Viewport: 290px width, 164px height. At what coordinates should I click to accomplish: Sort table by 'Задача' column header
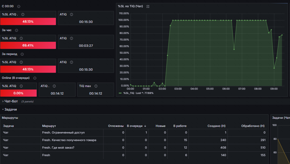(9, 126)
